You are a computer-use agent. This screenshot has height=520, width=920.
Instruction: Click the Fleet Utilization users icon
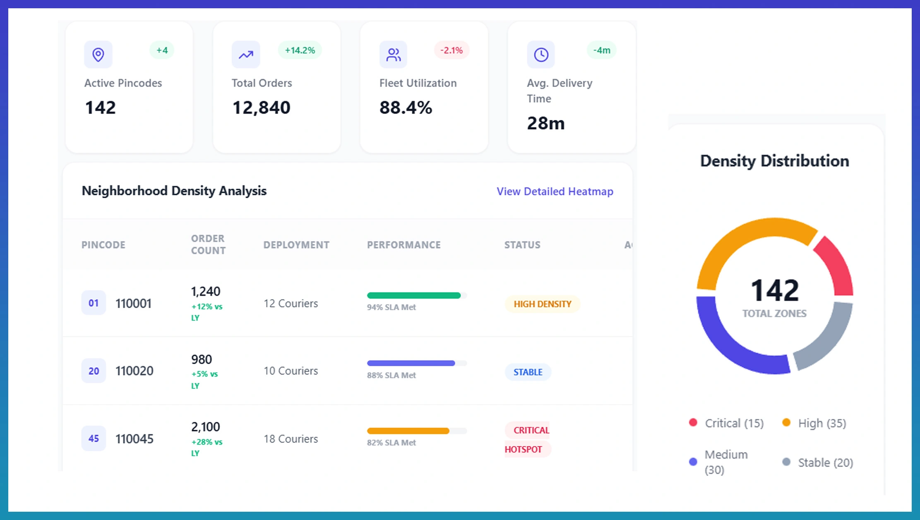click(x=393, y=55)
